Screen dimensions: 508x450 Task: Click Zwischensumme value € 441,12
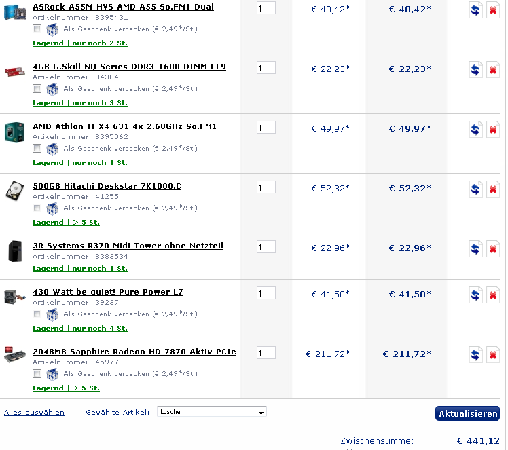(x=478, y=441)
